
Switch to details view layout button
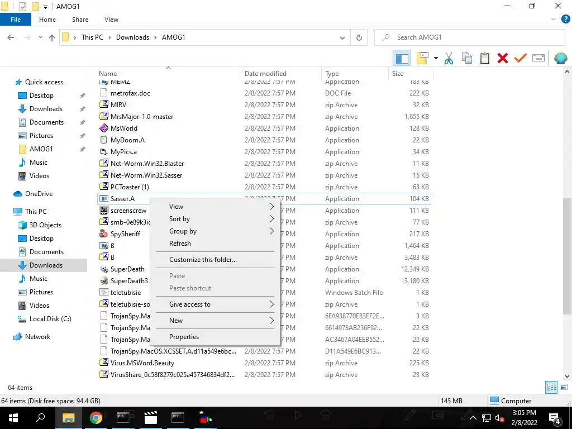tap(551, 388)
